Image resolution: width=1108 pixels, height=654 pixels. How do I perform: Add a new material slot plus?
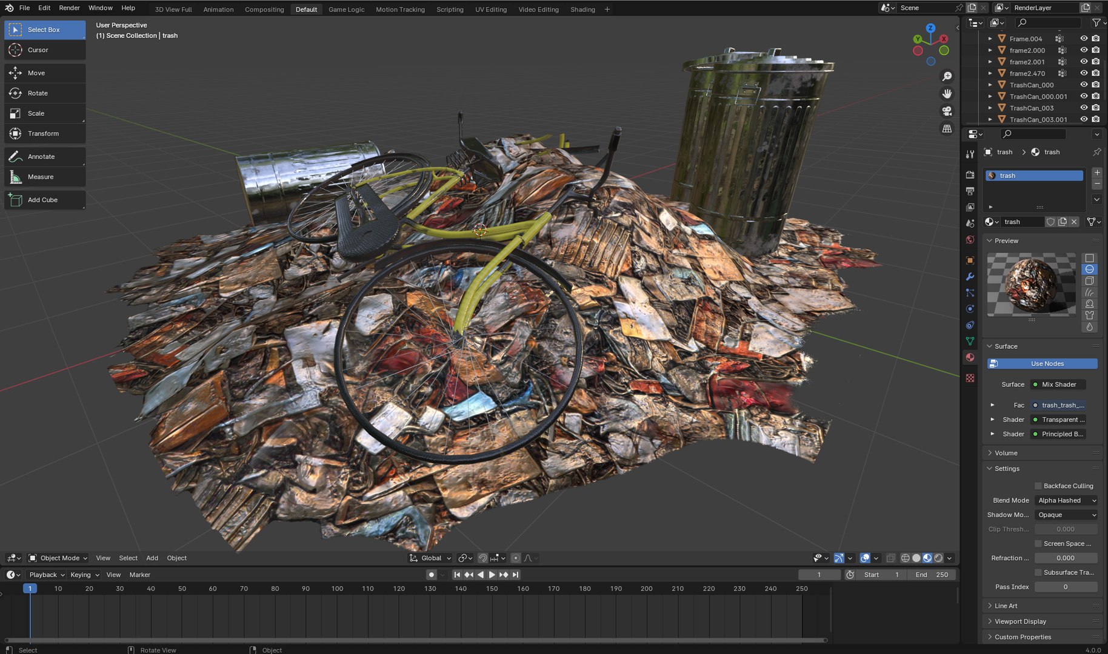pyautogui.click(x=1096, y=173)
